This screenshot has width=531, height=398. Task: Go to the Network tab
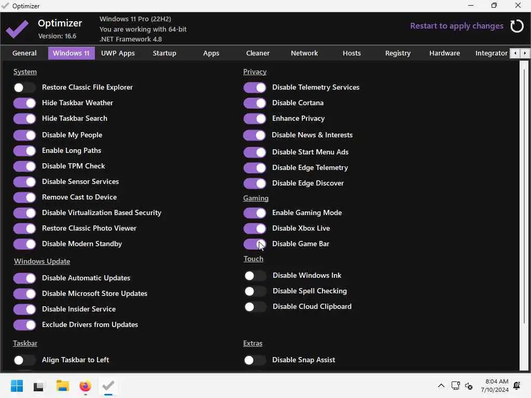coord(304,53)
